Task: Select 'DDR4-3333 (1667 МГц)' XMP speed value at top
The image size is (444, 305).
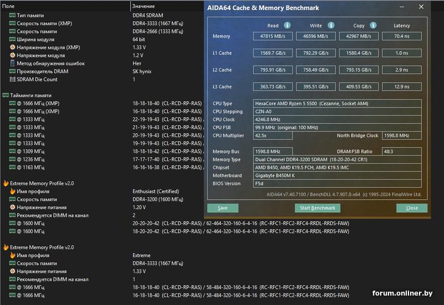Action: click(x=158, y=23)
